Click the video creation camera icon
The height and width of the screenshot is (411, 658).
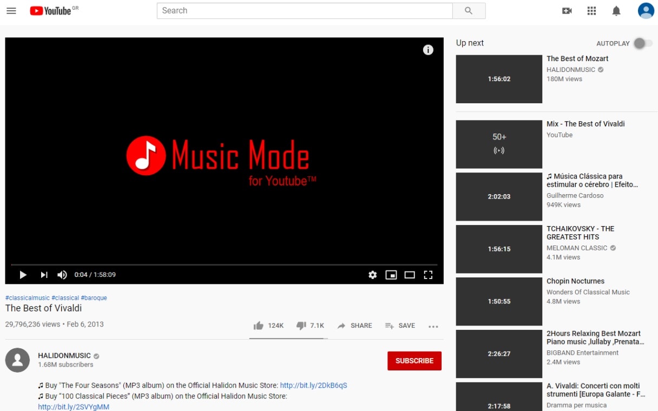coord(567,10)
